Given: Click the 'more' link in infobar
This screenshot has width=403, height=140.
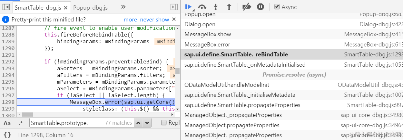Looking at the screenshot, I should coord(130,20).
